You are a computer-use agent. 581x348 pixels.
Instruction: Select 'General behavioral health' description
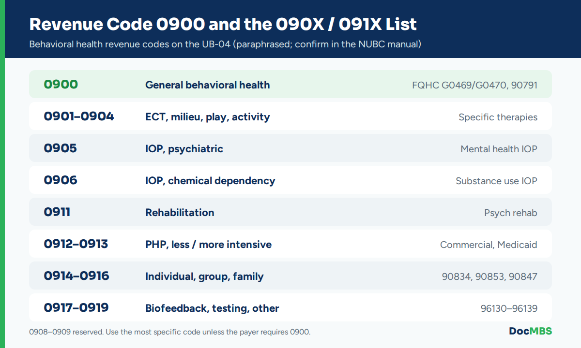[x=208, y=85]
